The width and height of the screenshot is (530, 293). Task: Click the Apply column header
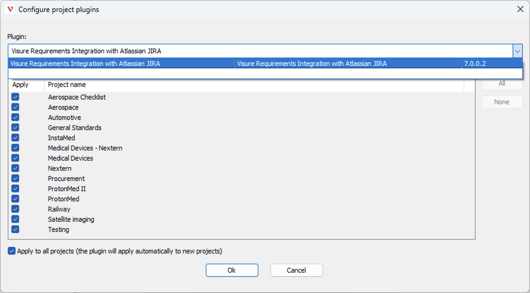pos(20,84)
